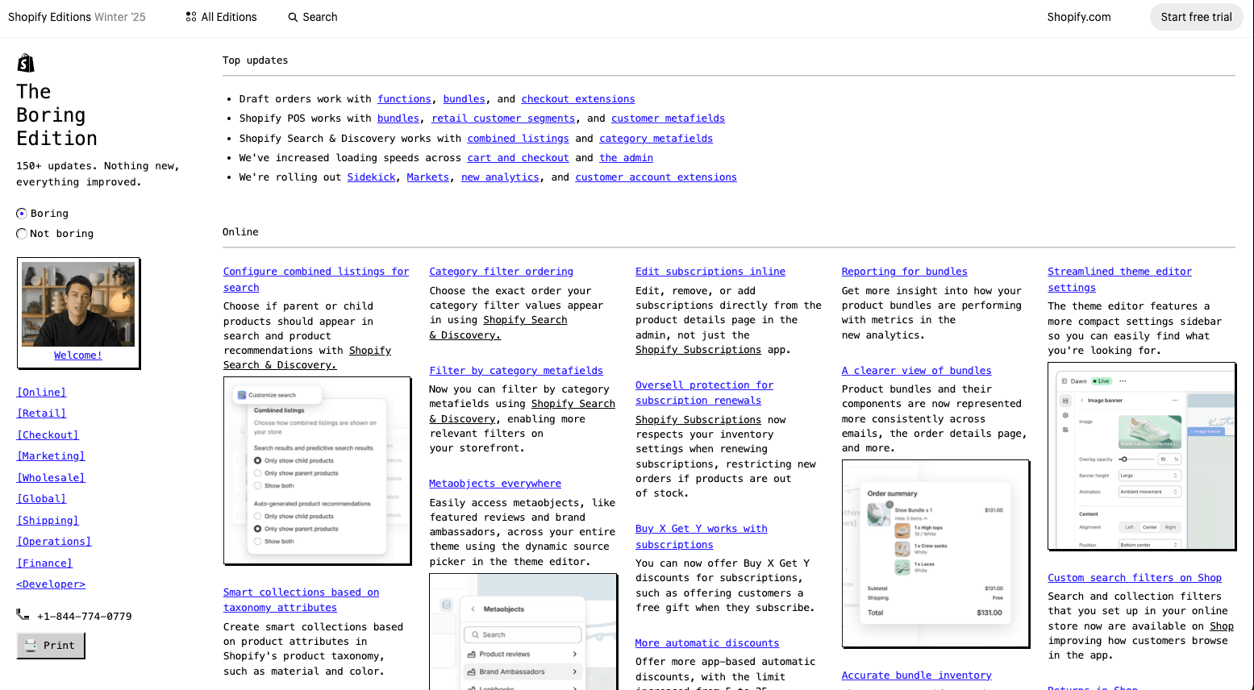The image size is (1254, 690).
Task: Open the Welcome! link under video
Action: coord(78,355)
